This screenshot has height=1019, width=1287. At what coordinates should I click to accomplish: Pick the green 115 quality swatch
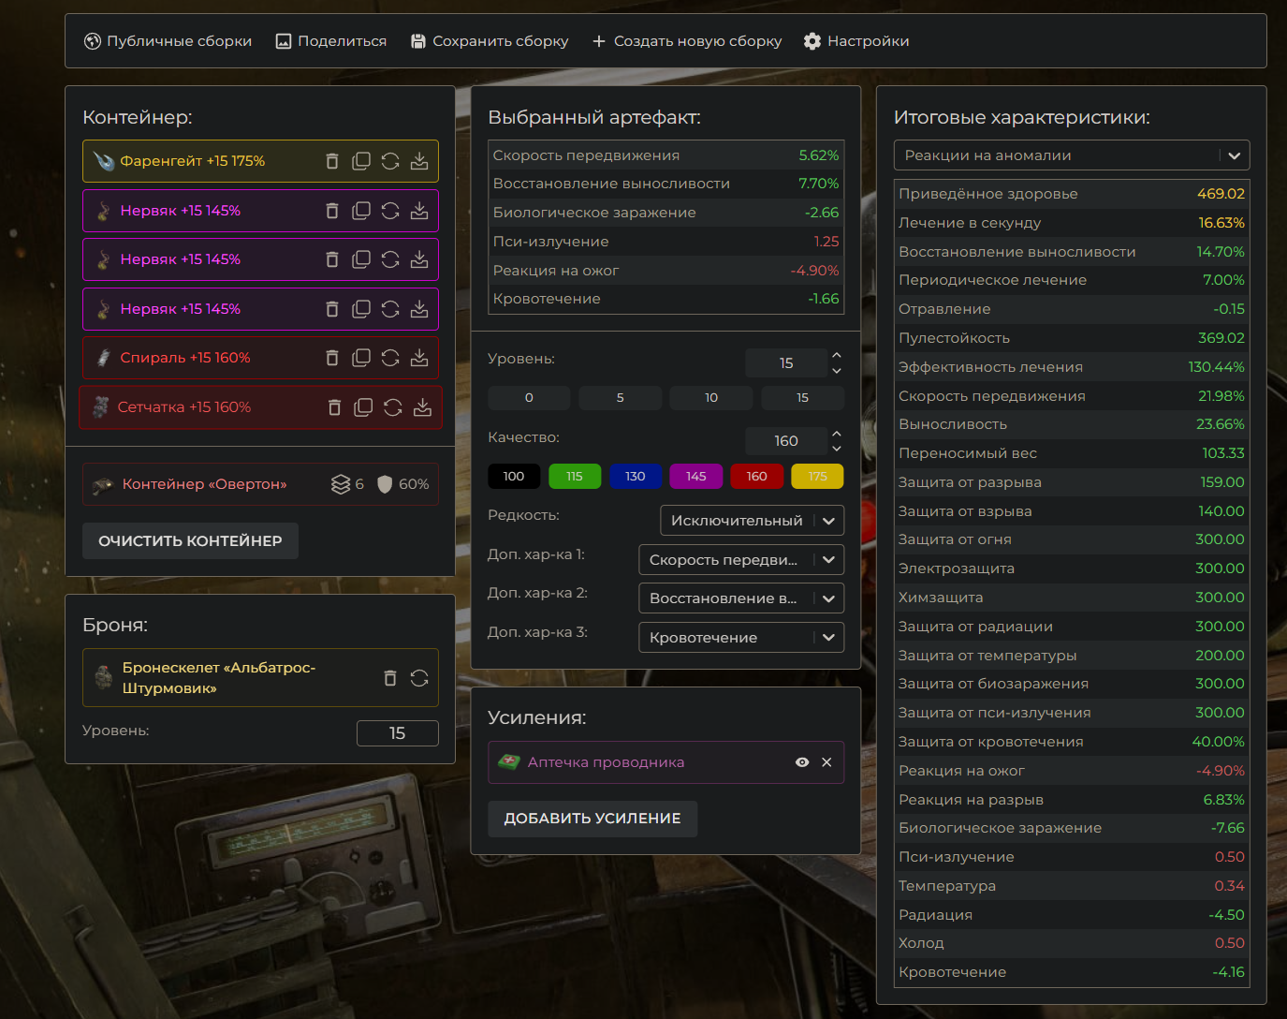pos(575,477)
